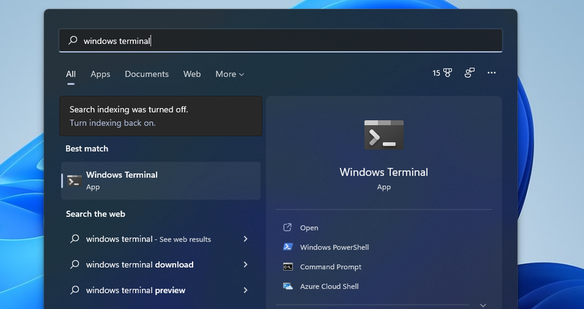Click inside the search text field
Image resolution: width=584 pixels, height=309 pixels.
283,40
